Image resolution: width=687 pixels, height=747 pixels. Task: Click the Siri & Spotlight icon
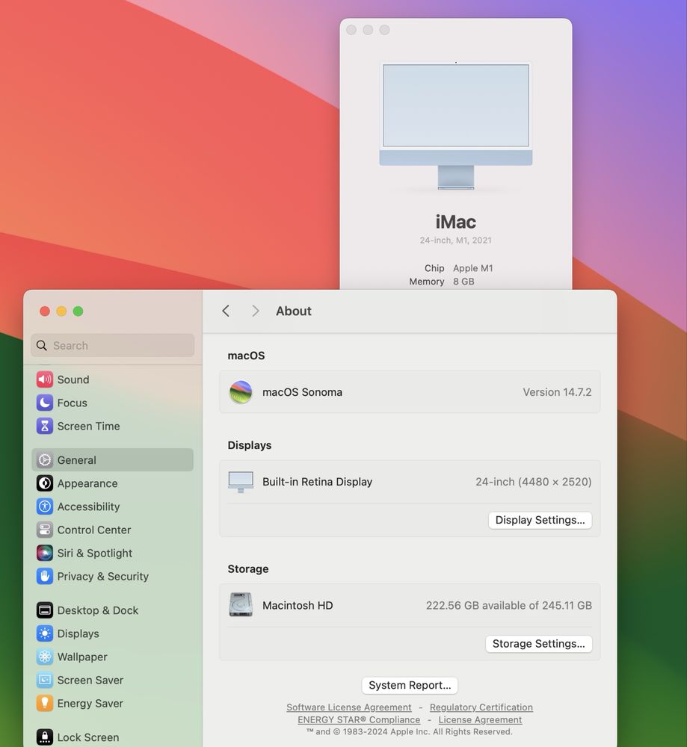(x=45, y=553)
